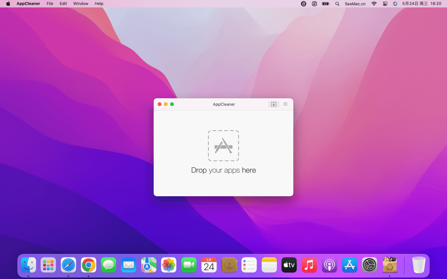This screenshot has width=447, height=279.
Task: Open the Trash from the Dock
Action: tap(419, 265)
